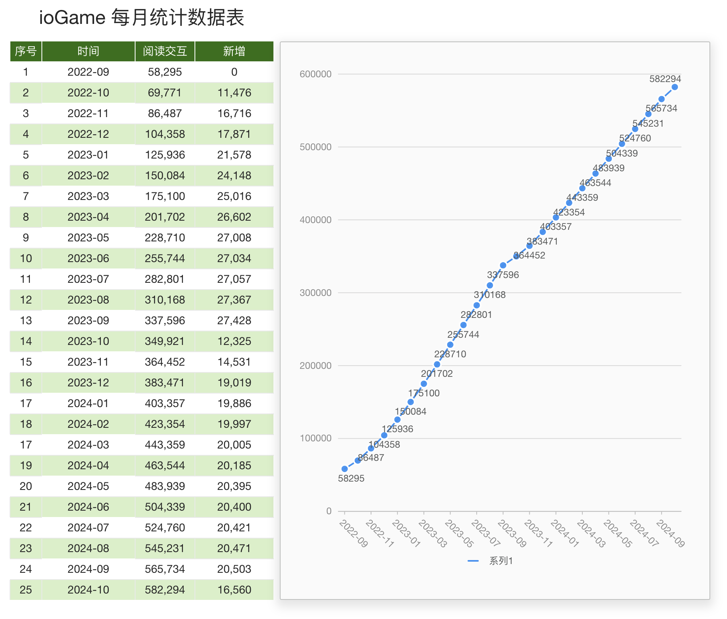Select the 2023-08 row date

88,300
